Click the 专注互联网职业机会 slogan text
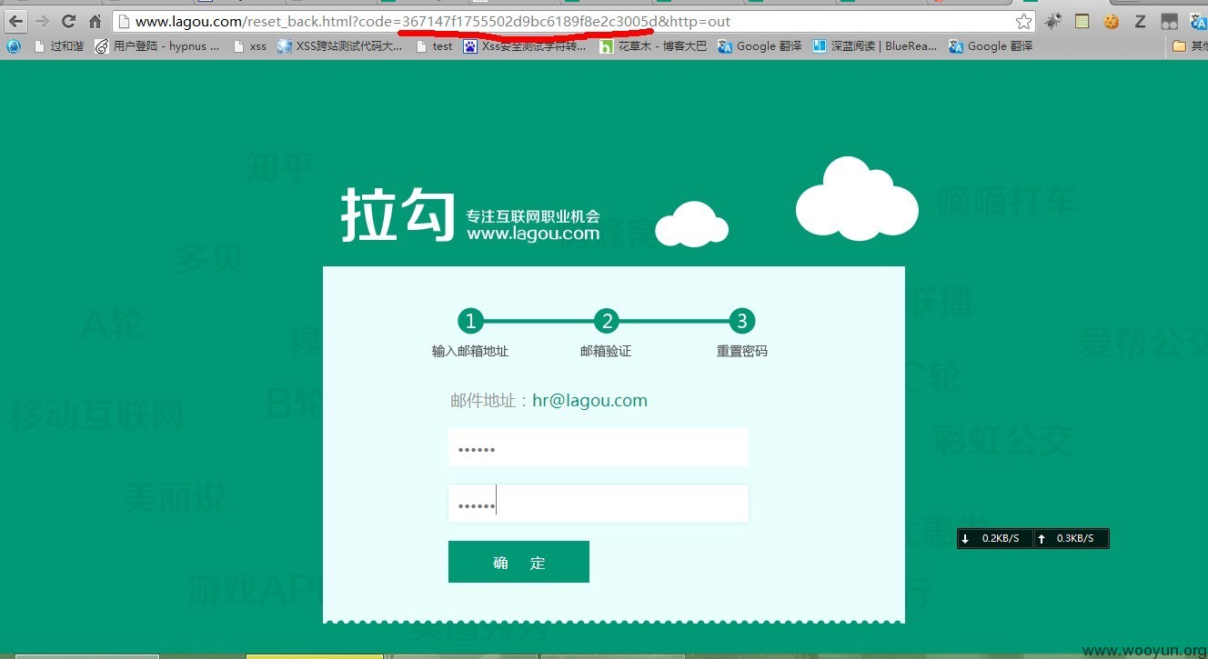The image size is (1208, 659). tap(533, 216)
